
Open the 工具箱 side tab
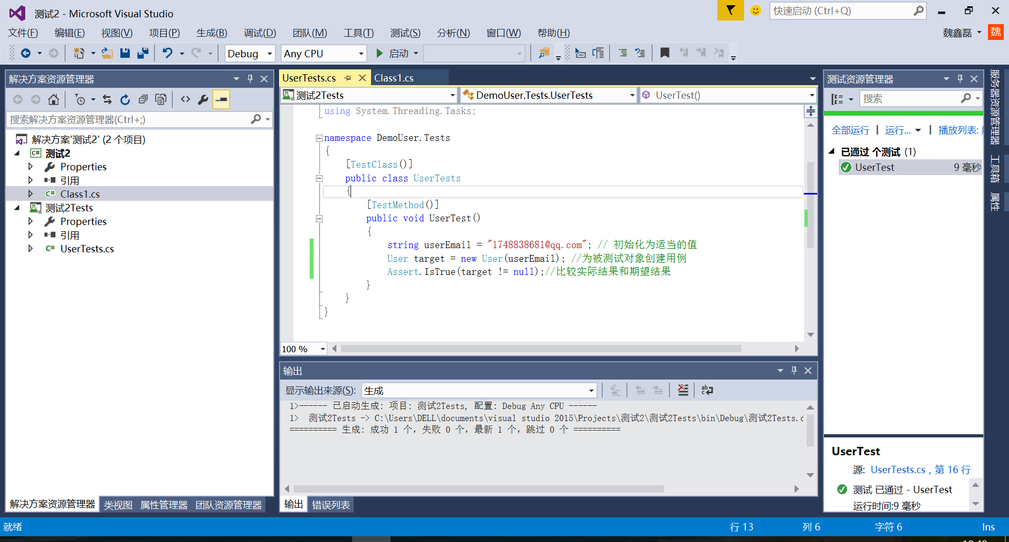pos(995,168)
